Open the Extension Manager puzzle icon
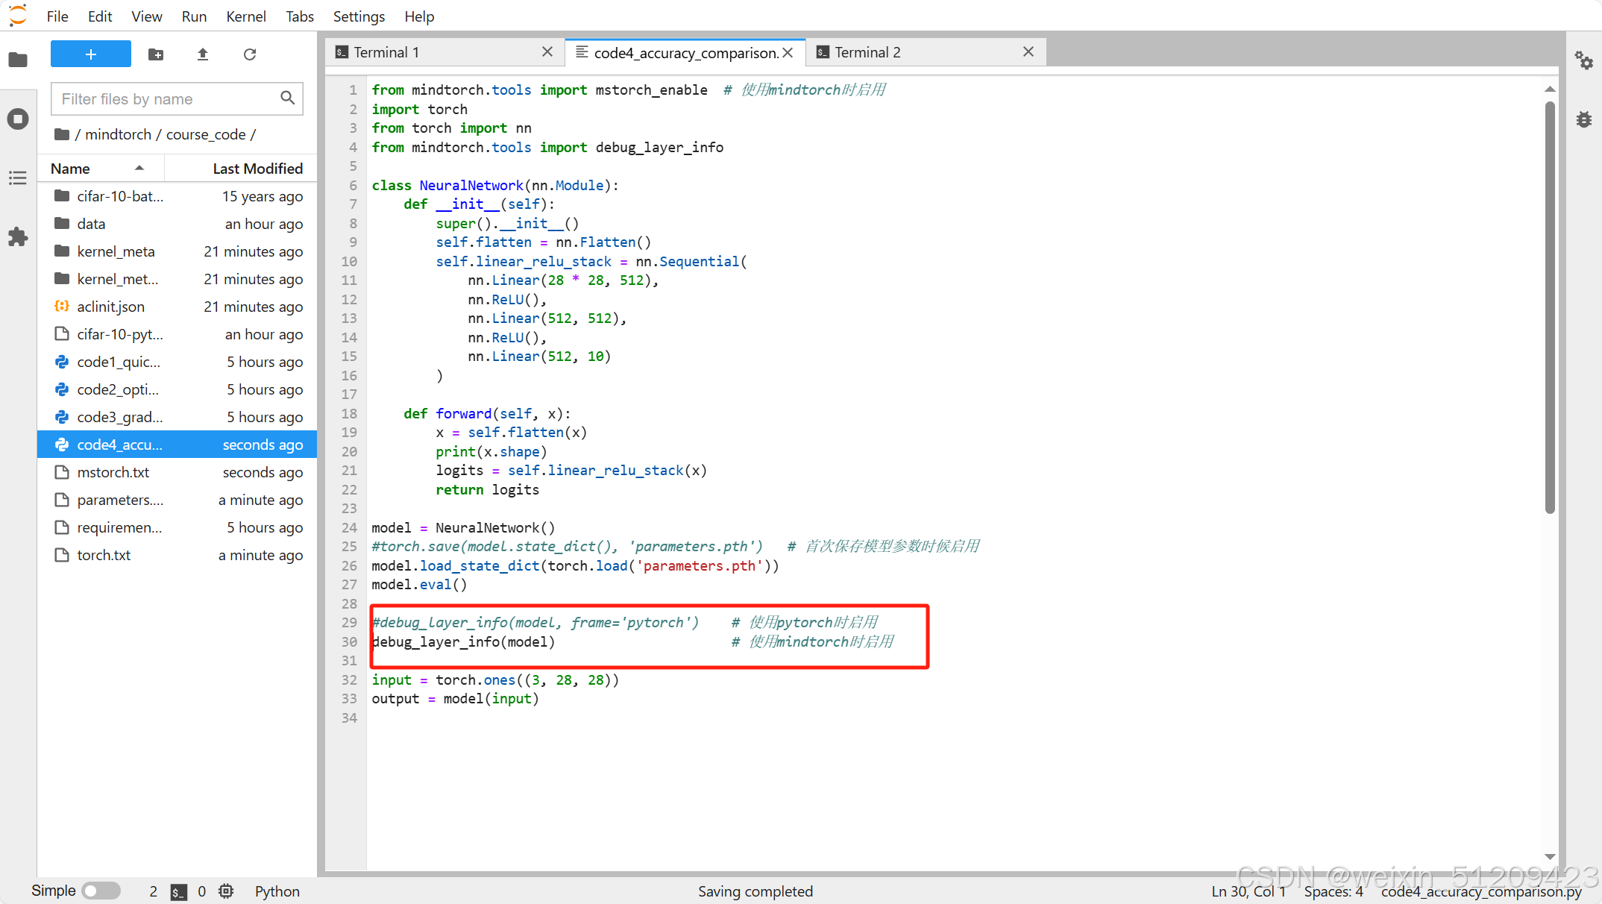The image size is (1602, 904). click(x=18, y=237)
